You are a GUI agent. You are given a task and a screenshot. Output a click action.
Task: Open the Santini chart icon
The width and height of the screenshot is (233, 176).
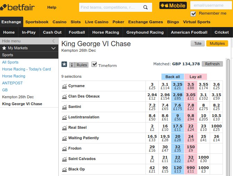coord(64,107)
